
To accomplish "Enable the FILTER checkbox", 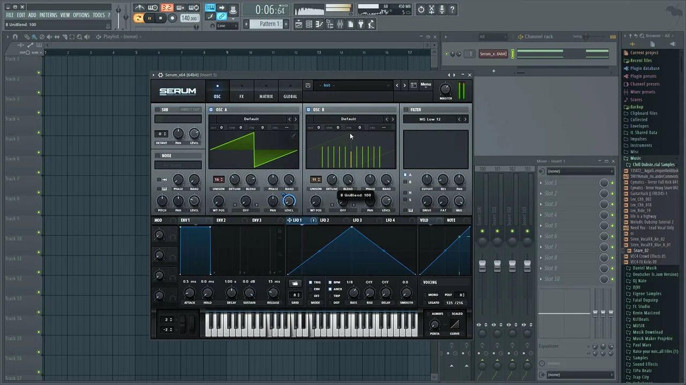I will pyautogui.click(x=406, y=110).
